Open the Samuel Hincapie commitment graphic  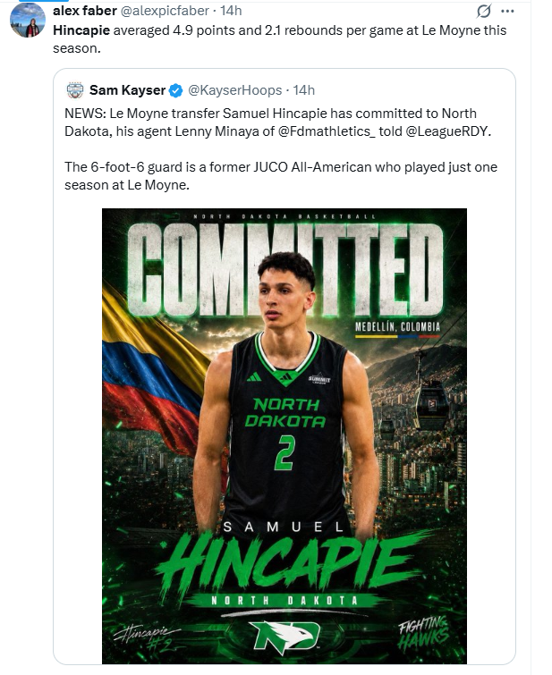284,436
